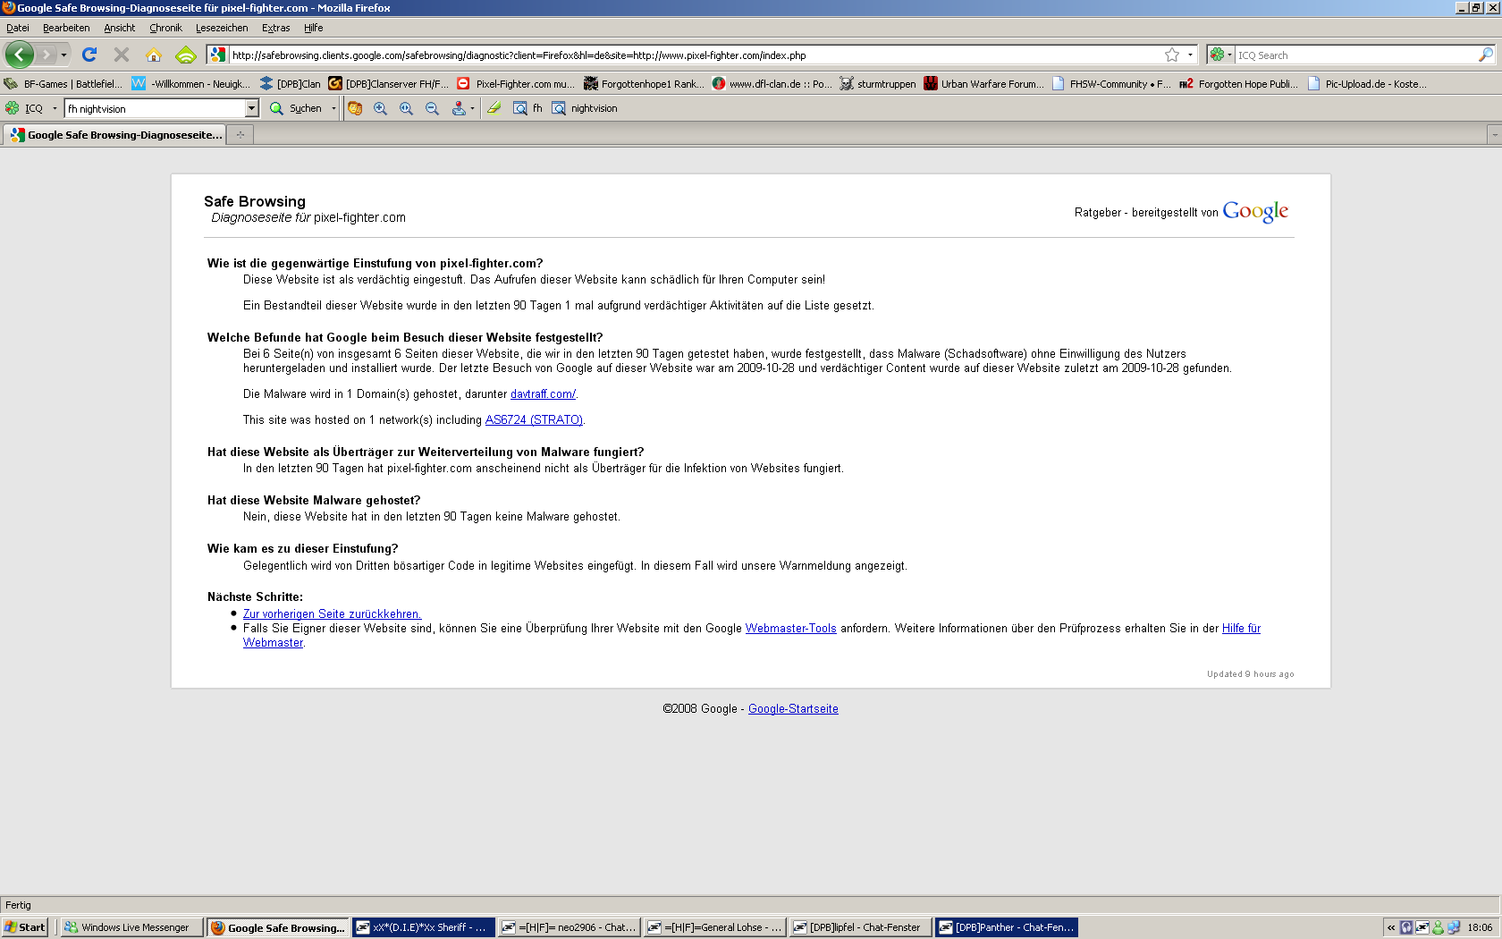Open the joystick icon dropdown arrow

[472, 108]
